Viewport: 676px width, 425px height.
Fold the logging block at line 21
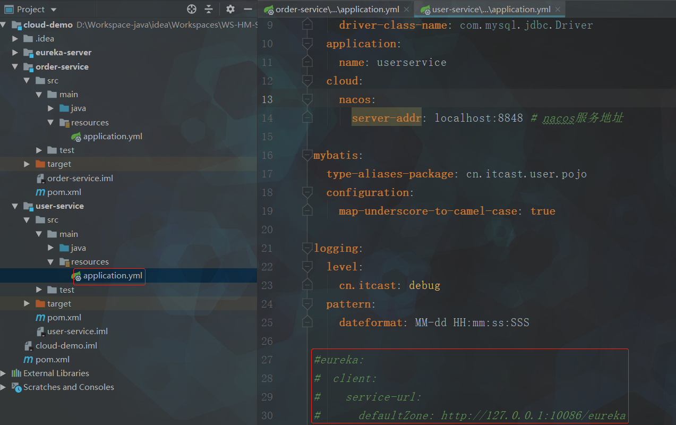[x=307, y=248]
